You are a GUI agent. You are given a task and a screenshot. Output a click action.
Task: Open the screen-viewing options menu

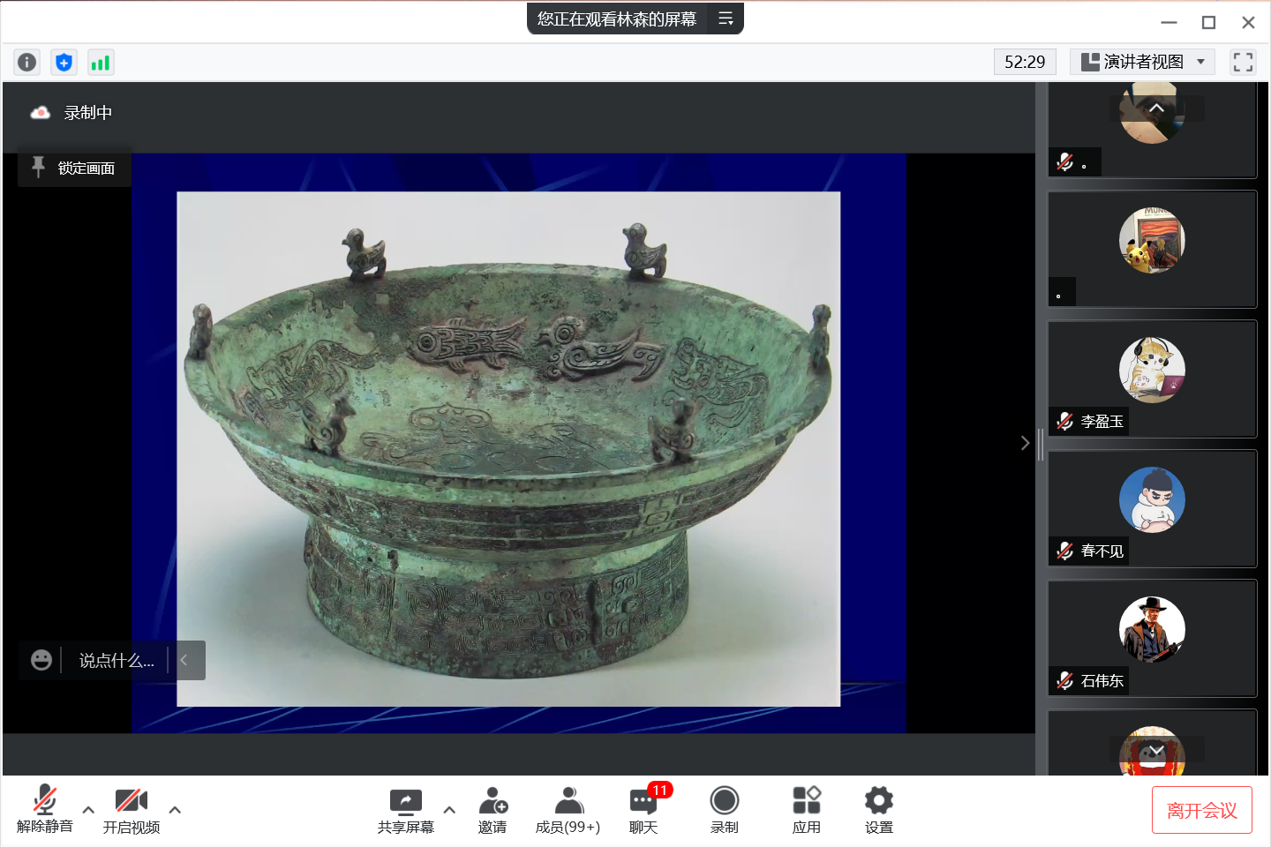click(726, 19)
